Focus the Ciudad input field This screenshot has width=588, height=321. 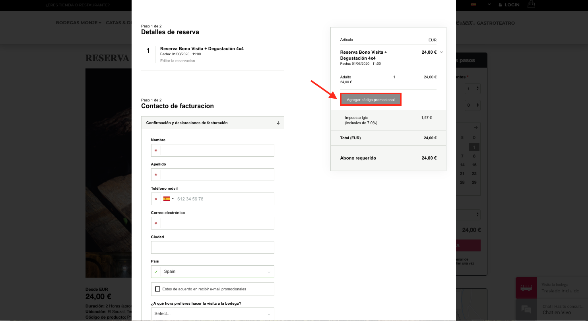(213, 247)
